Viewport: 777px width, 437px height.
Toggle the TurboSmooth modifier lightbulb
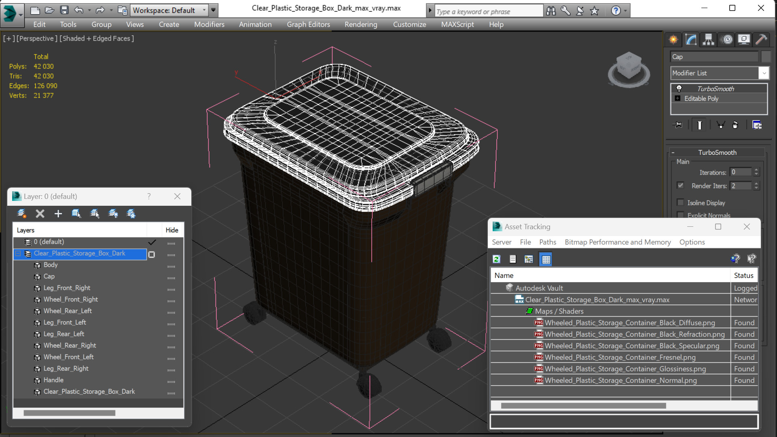679,89
